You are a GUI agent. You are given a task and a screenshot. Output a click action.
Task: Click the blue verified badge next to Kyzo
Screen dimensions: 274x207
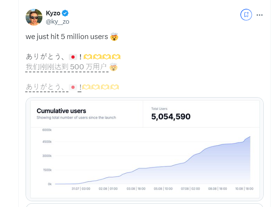click(65, 13)
